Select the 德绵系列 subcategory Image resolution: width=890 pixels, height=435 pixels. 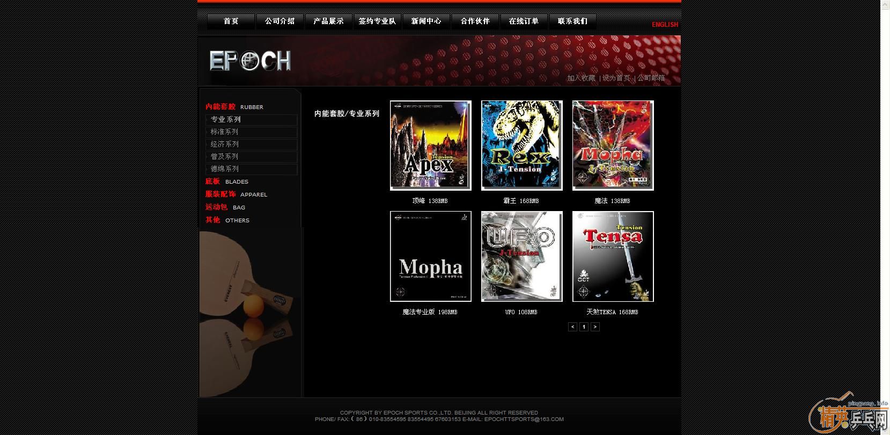coord(251,169)
